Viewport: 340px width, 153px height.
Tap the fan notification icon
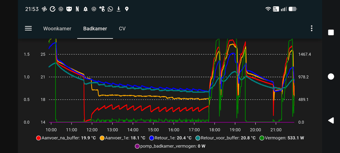click(x=44, y=9)
